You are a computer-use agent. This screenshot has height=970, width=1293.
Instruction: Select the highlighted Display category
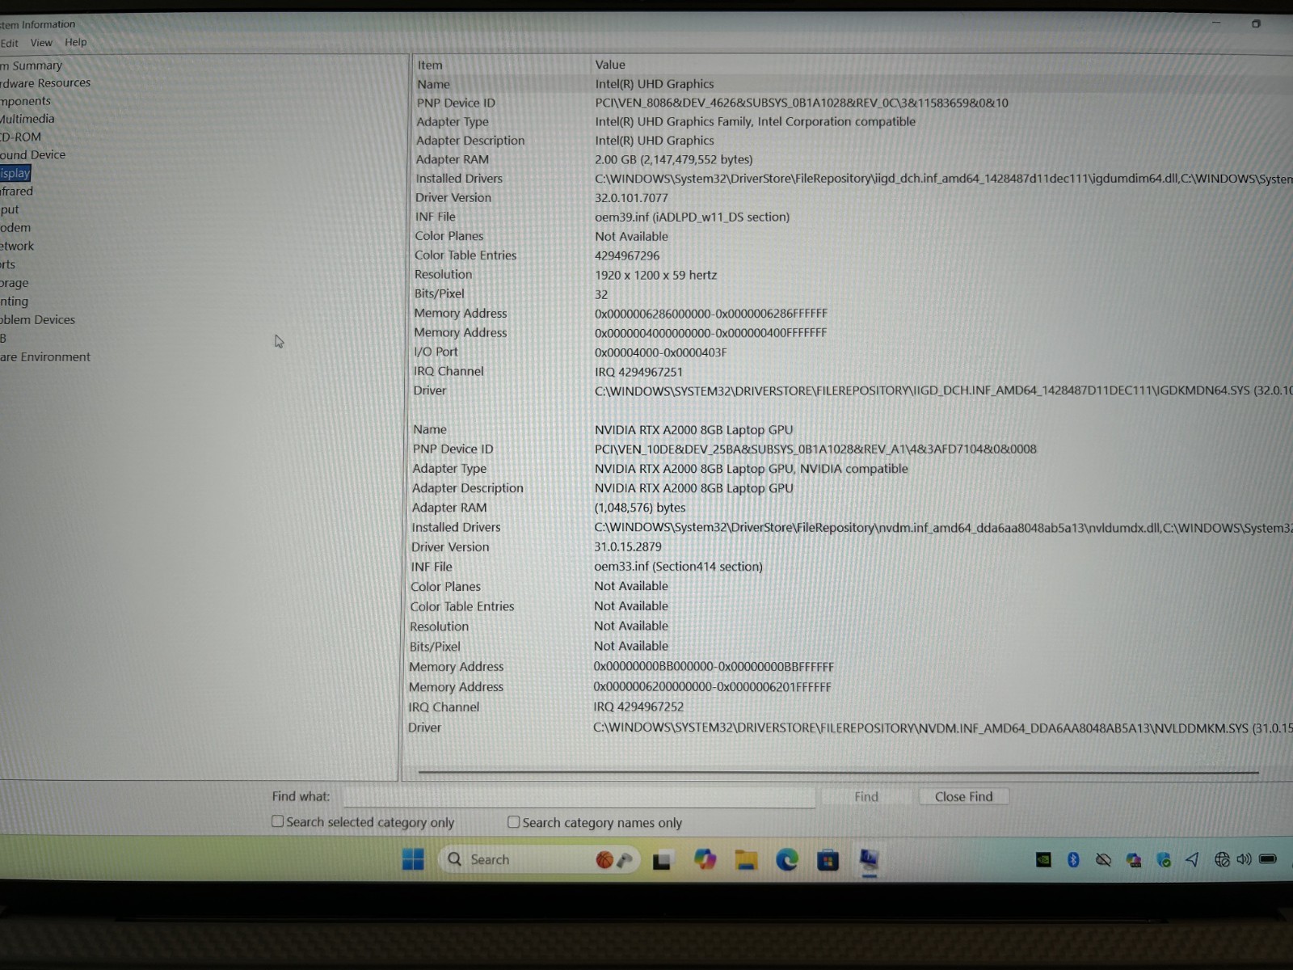15,173
